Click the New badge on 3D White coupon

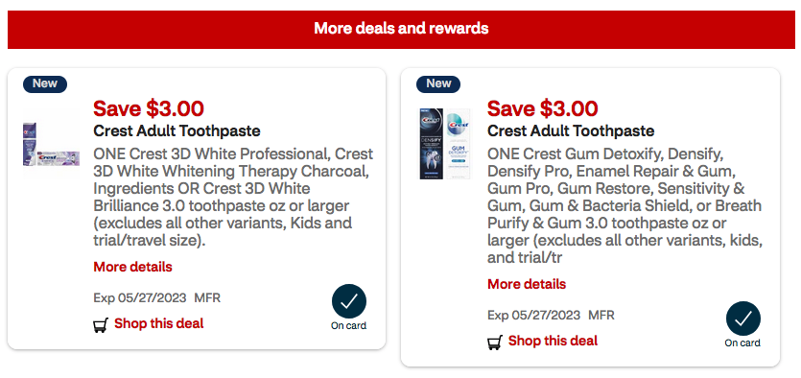pos(45,83)
